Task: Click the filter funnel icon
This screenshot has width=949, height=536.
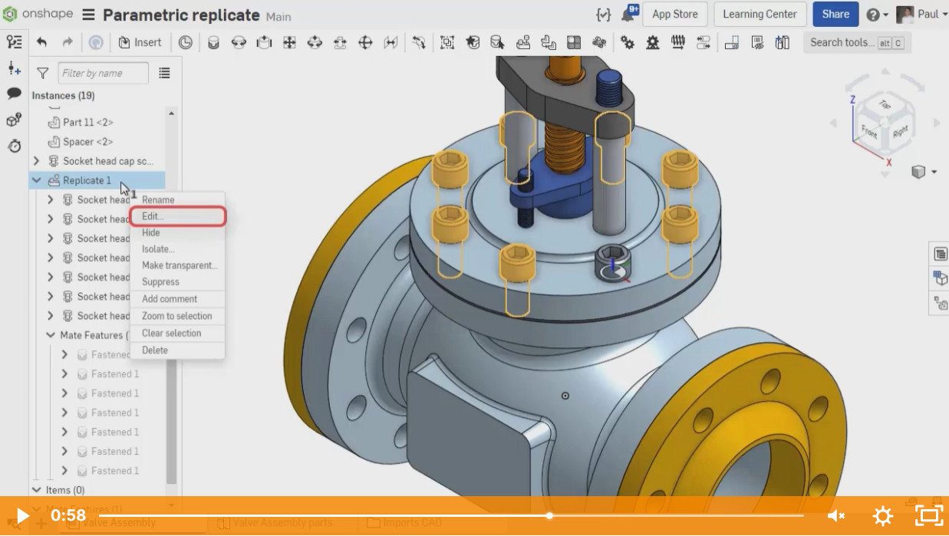Action: [x=43, y=73]
